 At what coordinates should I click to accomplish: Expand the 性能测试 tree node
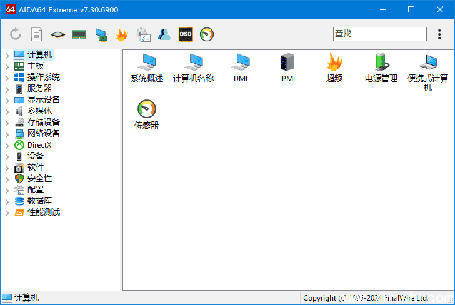tap(7, 212)
